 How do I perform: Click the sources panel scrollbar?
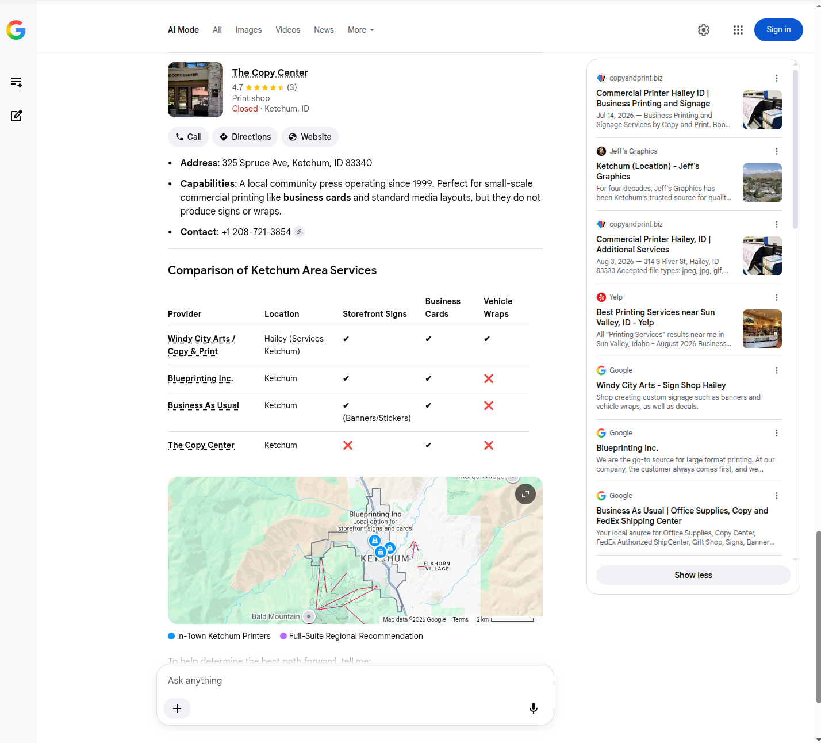pos(796,150)
